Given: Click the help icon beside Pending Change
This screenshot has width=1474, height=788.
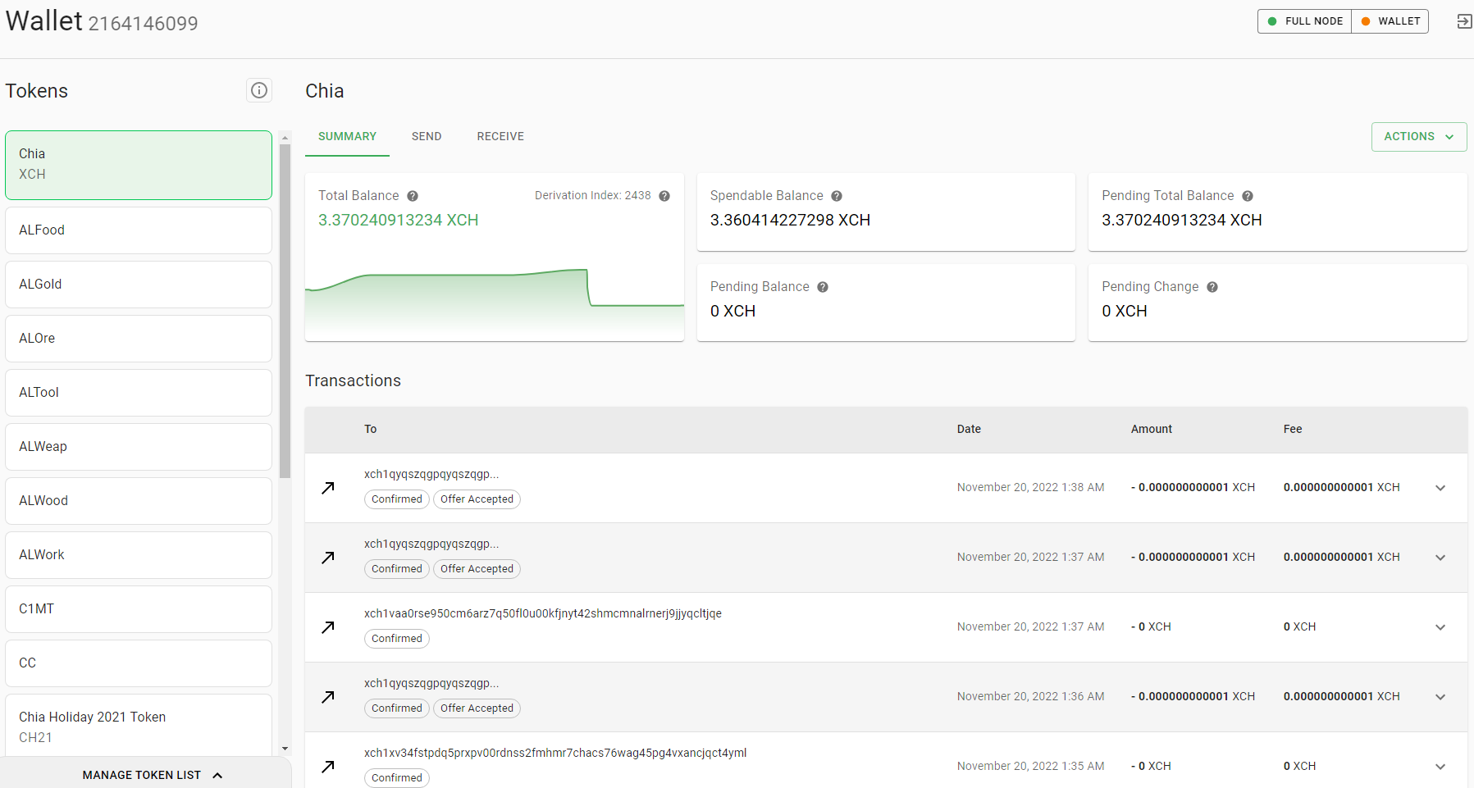Looking at the screenshot, I should coord(1212,286).
